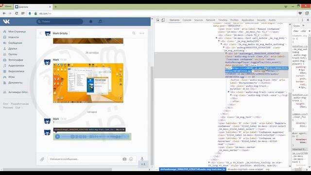The width and height of the screenshot is (311, 175).
Task: Open Сообщения in left sidebar
Action: [x=15, y=43]
